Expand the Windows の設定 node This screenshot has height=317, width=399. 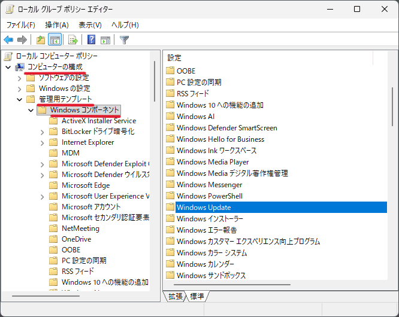tap(20, 89)
